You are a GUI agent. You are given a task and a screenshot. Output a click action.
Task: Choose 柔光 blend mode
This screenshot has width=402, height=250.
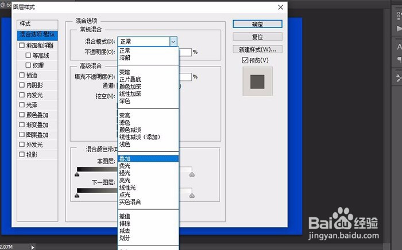pyautogui.click(x=148, y=166)
